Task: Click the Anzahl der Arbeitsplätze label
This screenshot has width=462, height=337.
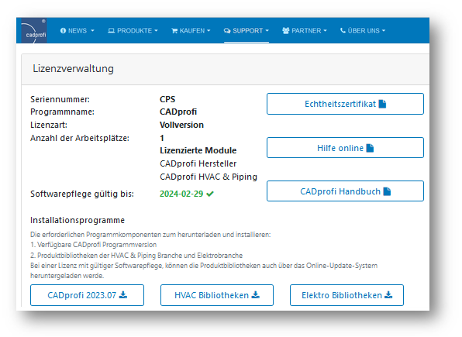Action: click(x=80, y=138)
